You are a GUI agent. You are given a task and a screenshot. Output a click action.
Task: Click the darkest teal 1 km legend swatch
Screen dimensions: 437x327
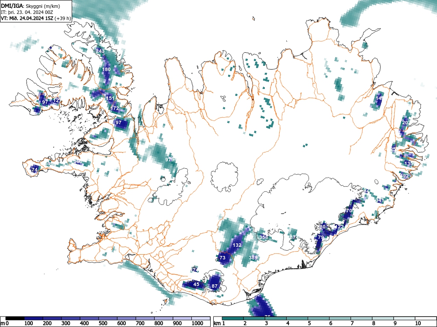(233, 318)
